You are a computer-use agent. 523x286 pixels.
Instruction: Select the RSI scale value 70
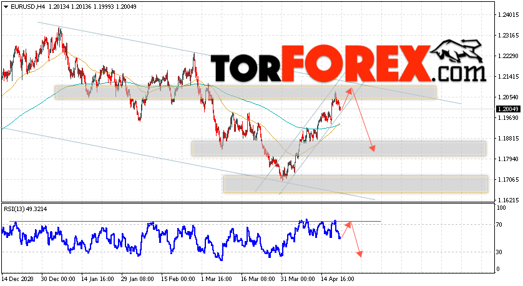499,225
